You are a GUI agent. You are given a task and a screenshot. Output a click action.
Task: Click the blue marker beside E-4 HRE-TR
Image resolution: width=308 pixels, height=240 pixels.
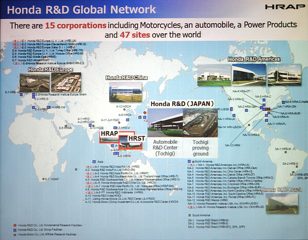[48, 107]
